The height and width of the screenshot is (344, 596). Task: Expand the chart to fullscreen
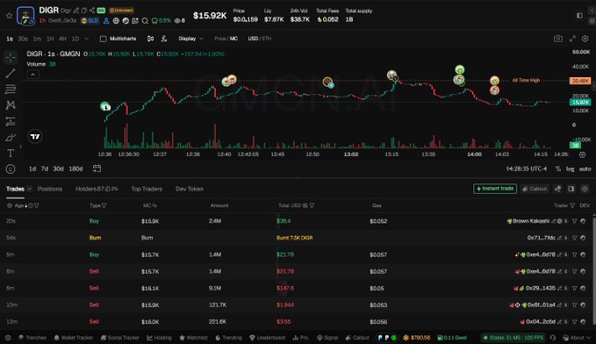click(x=572, y=39)
